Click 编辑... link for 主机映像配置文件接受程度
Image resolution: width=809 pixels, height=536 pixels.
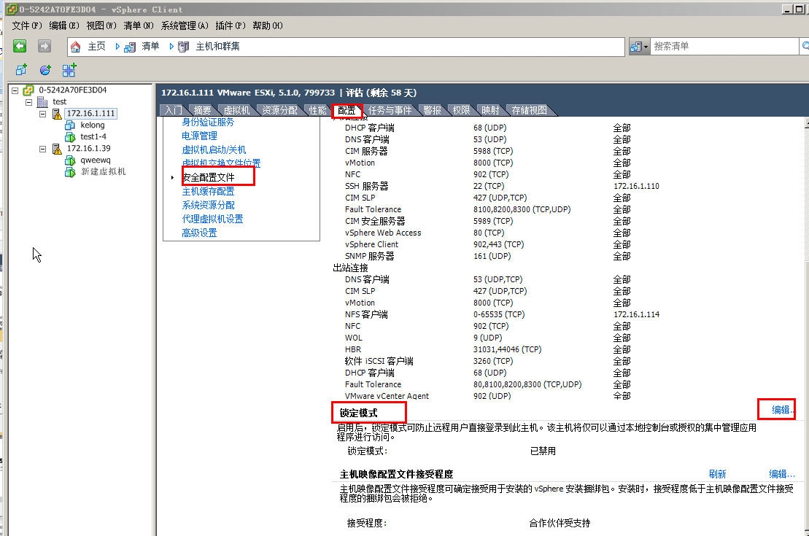782,474
